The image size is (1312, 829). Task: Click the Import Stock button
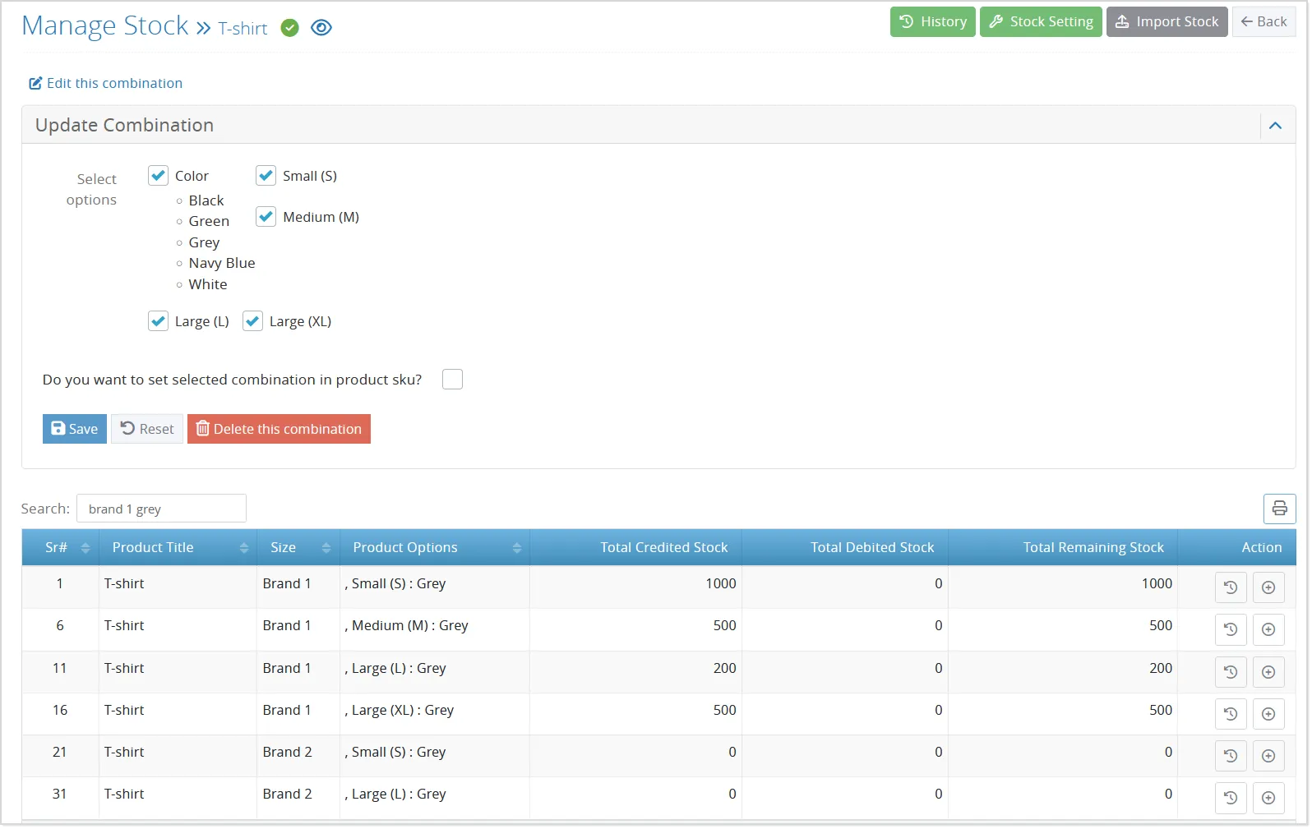[1166, 22]
